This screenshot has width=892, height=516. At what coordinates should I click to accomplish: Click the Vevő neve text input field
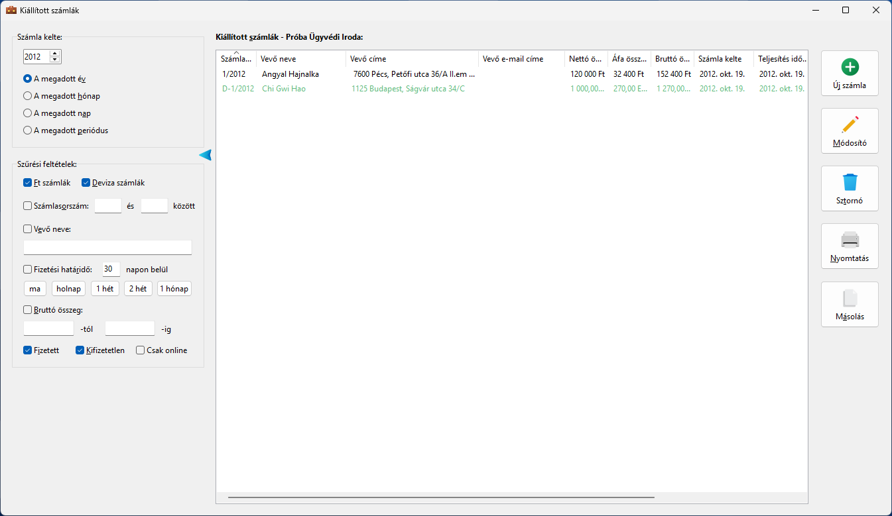coord(107,248)
